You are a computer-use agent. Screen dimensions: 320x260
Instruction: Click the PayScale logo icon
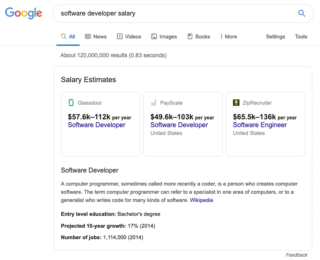[x=154, y=103]
